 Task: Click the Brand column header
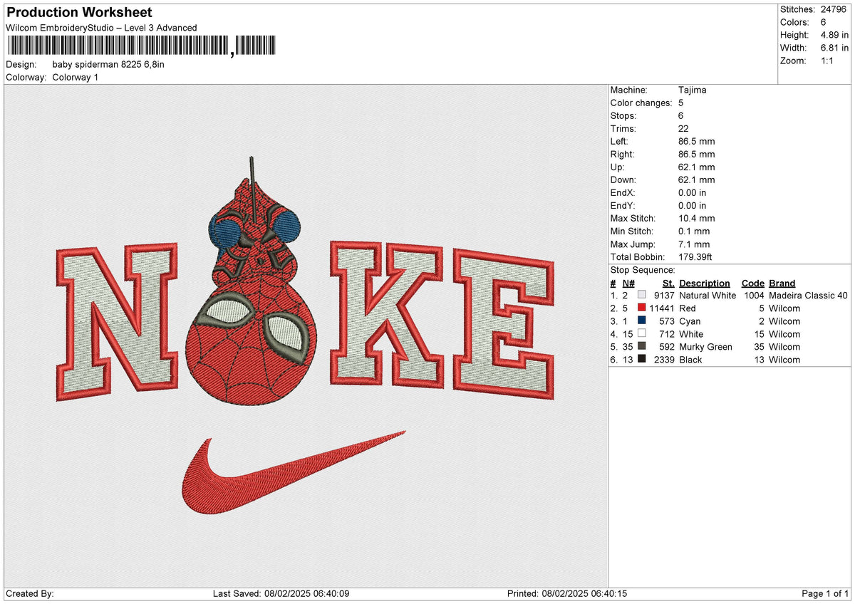[x=782, y=283]
